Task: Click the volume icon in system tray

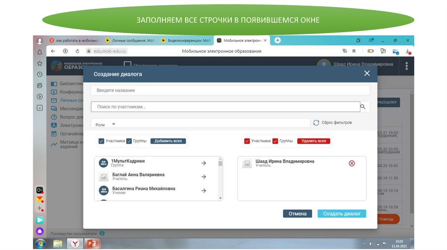Action: point(371,244)
